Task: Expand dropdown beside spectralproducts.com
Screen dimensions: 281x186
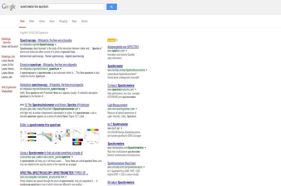Action: [x=135, y=90]
